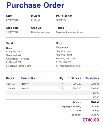Select quantity 2 for Item B
This screenshot has height=125, width=103.
point(63,88)
